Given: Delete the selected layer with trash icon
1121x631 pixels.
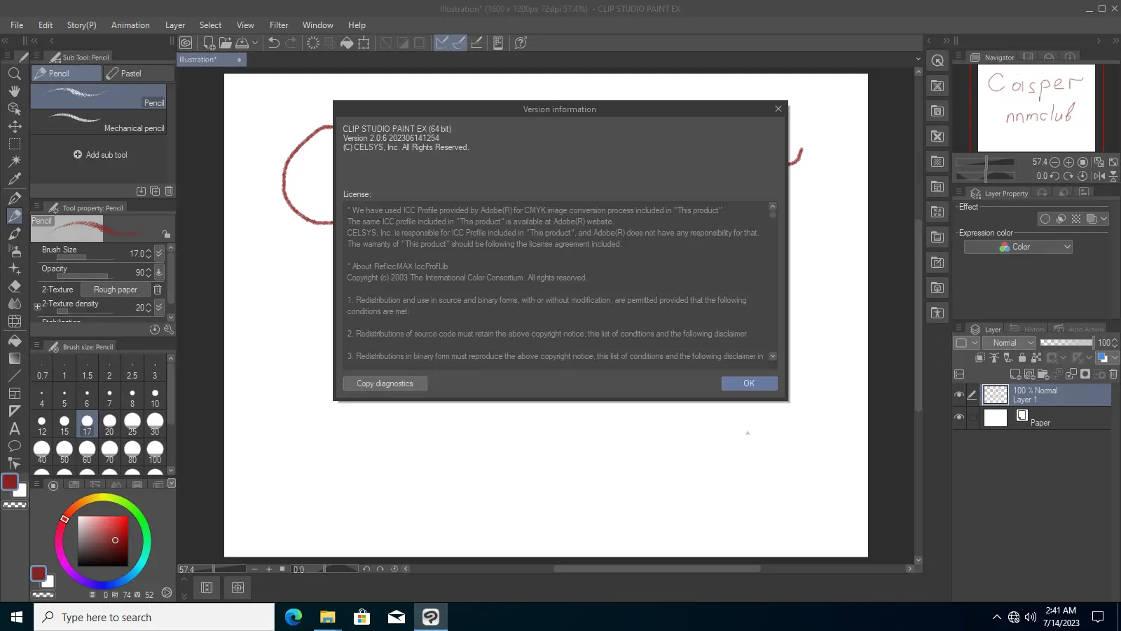Looking at the screenshot, I should [1113, 374].
